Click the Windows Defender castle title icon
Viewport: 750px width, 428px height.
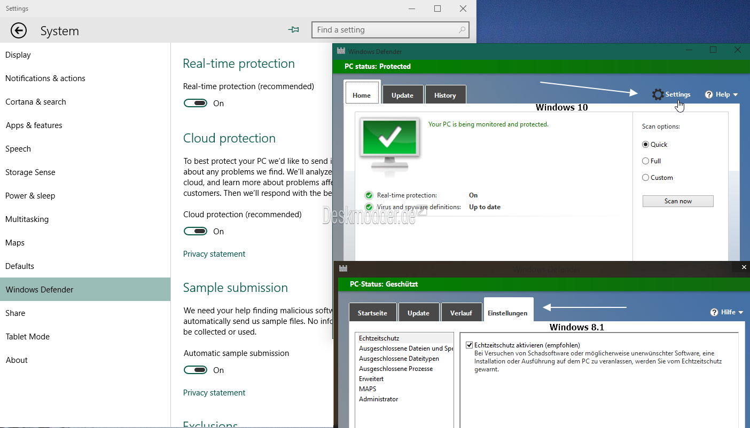(341, 51)
